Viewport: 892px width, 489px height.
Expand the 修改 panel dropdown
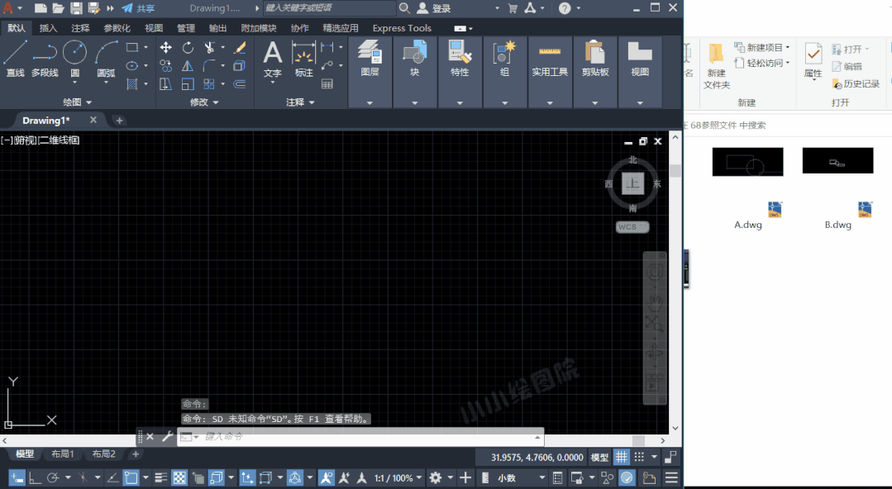[204, 102]
